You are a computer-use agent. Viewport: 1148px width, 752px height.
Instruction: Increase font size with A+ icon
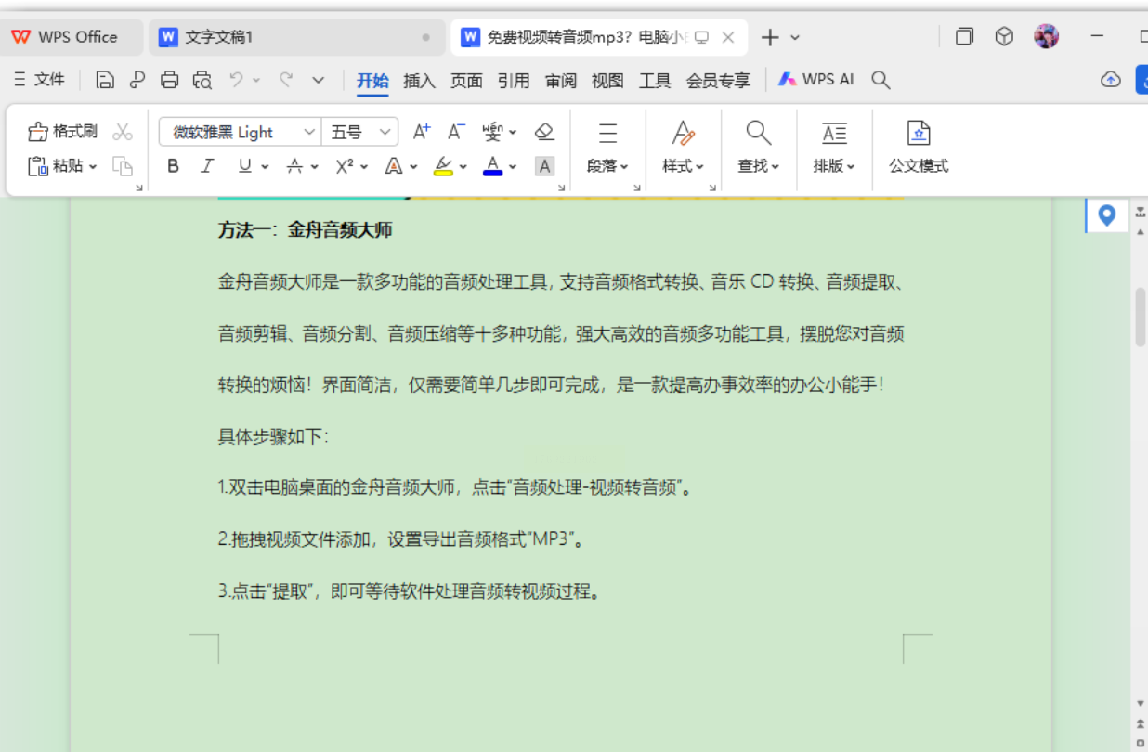tap(422, 132)
